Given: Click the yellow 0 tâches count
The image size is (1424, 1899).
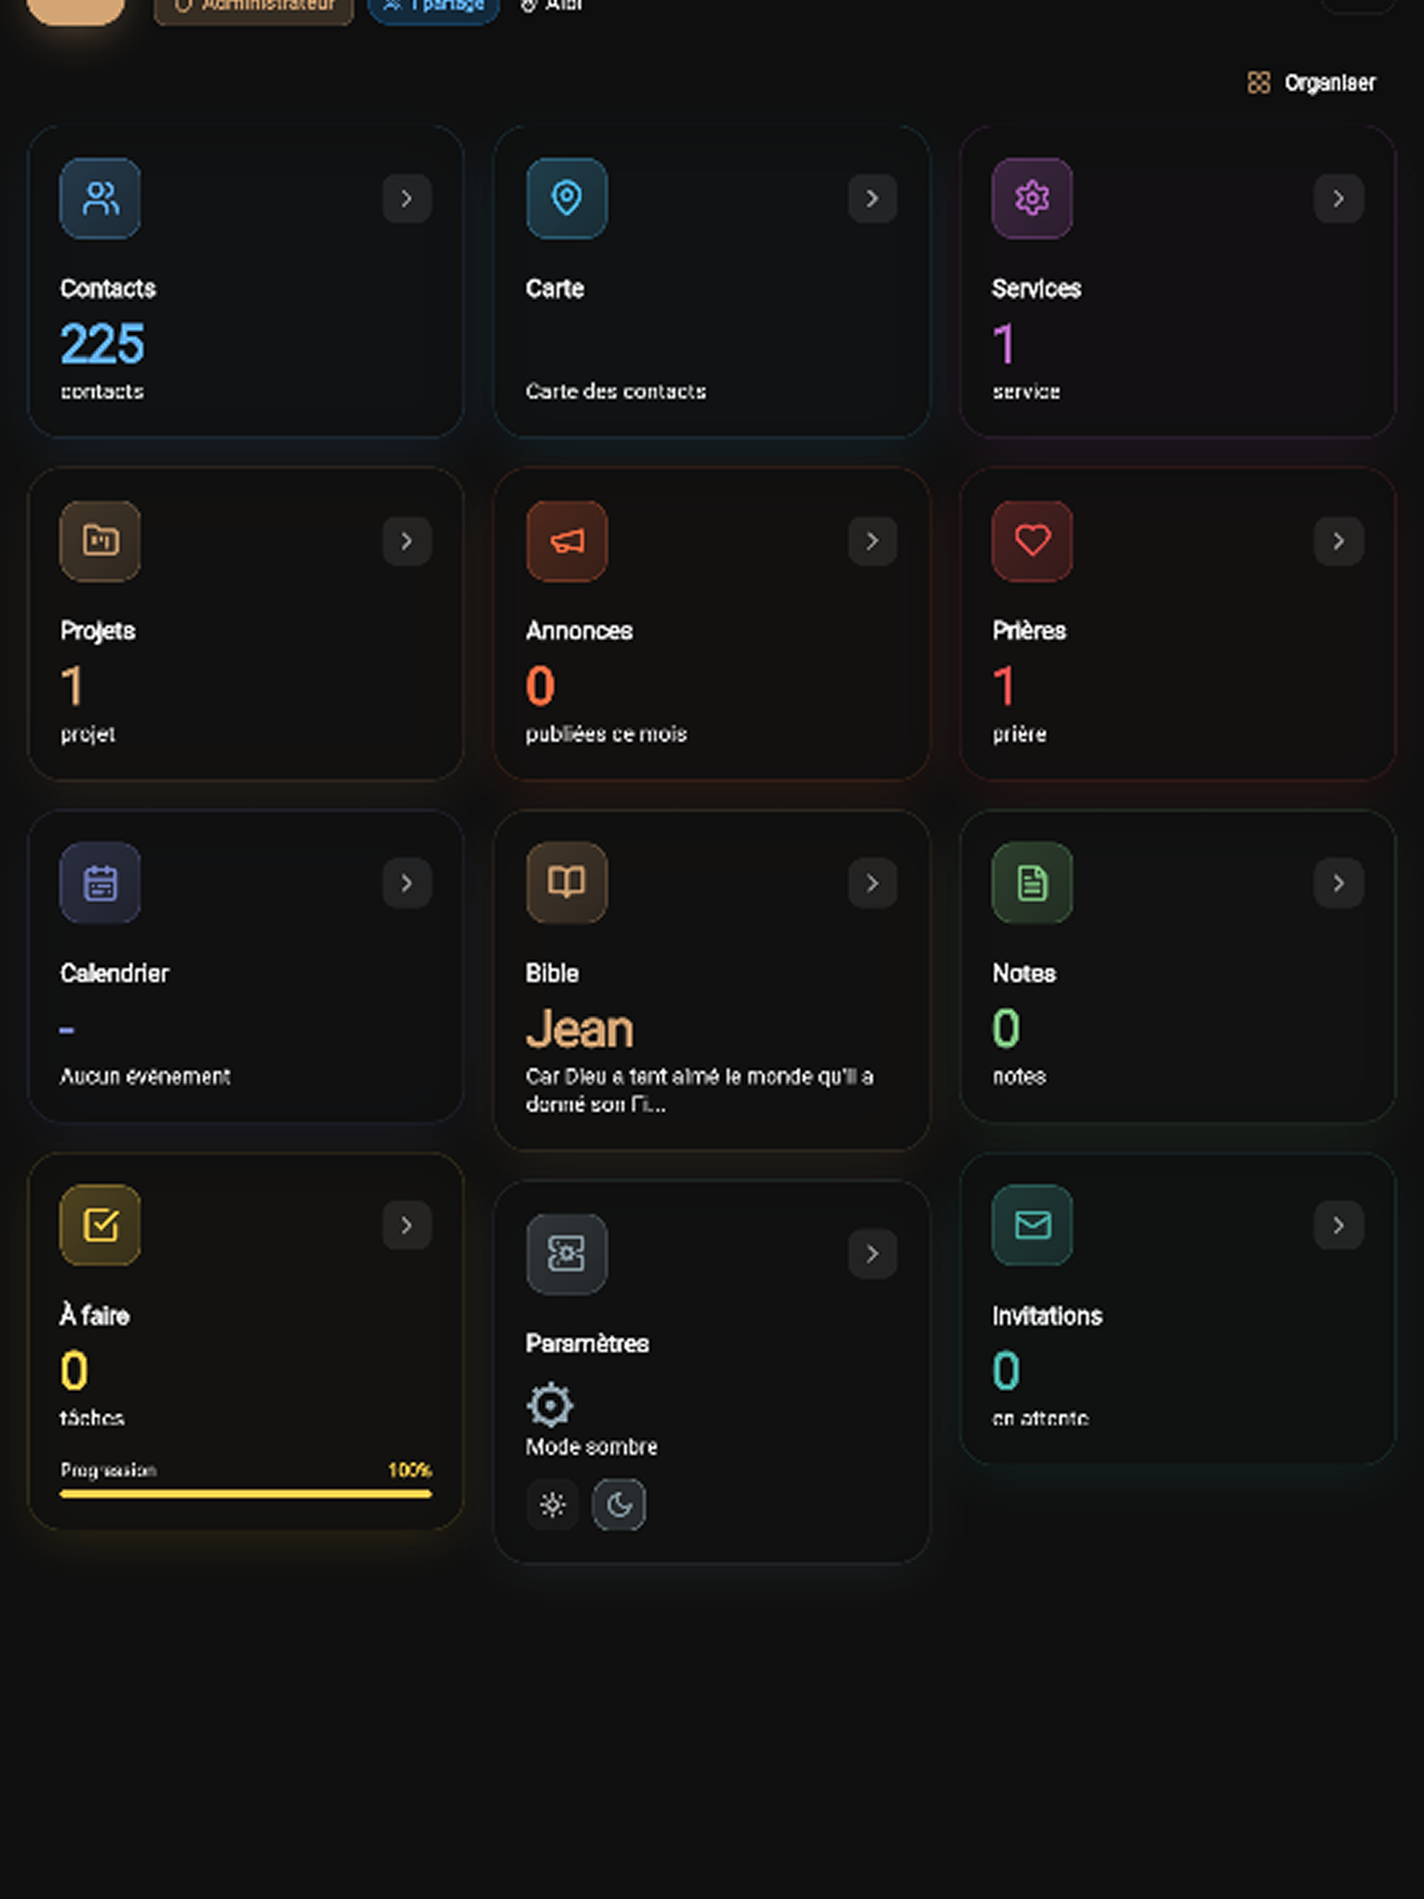Looking at the screenshot, I should click(74, 1370).
